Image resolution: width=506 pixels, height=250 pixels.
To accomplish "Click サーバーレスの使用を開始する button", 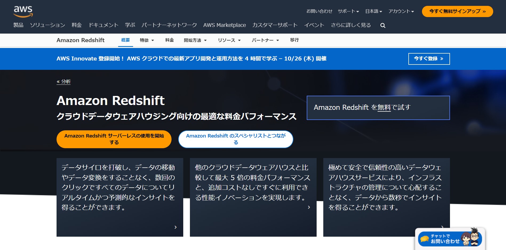I will click(114, 139).
